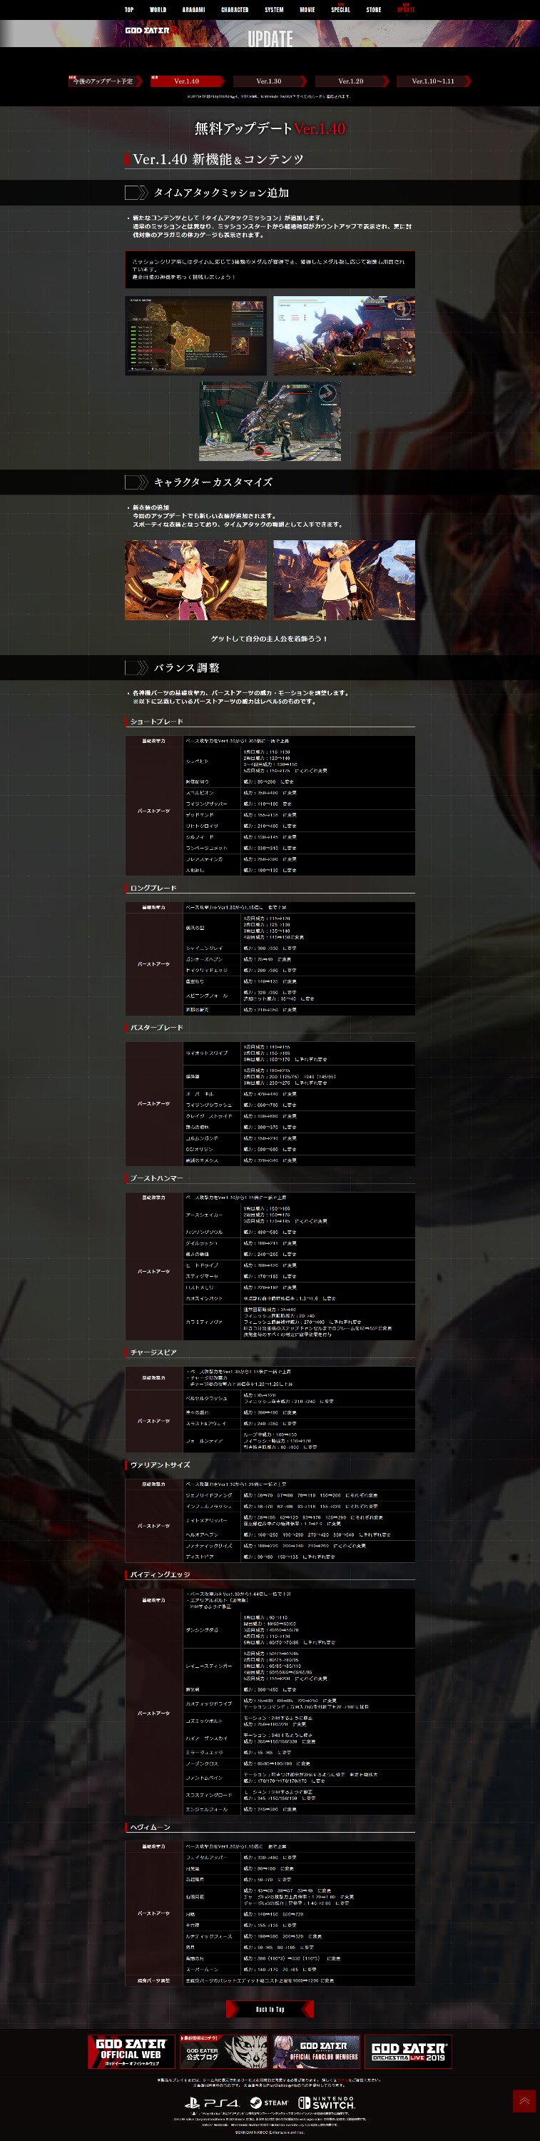
Task: Open the SYSTEM menu item
Action: point(274,10)
